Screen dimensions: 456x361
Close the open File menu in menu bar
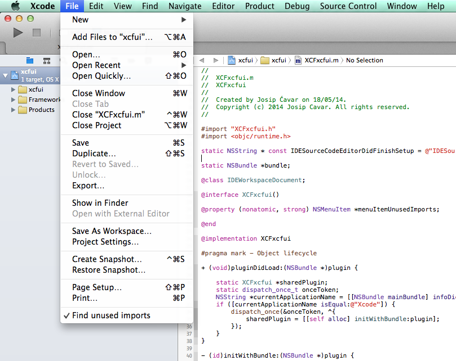(x=72, y=6)
